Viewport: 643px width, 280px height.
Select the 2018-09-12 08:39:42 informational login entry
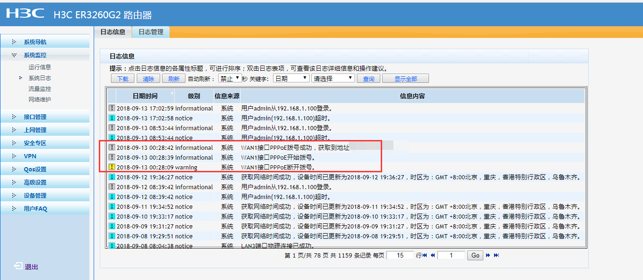coord(346,187)
